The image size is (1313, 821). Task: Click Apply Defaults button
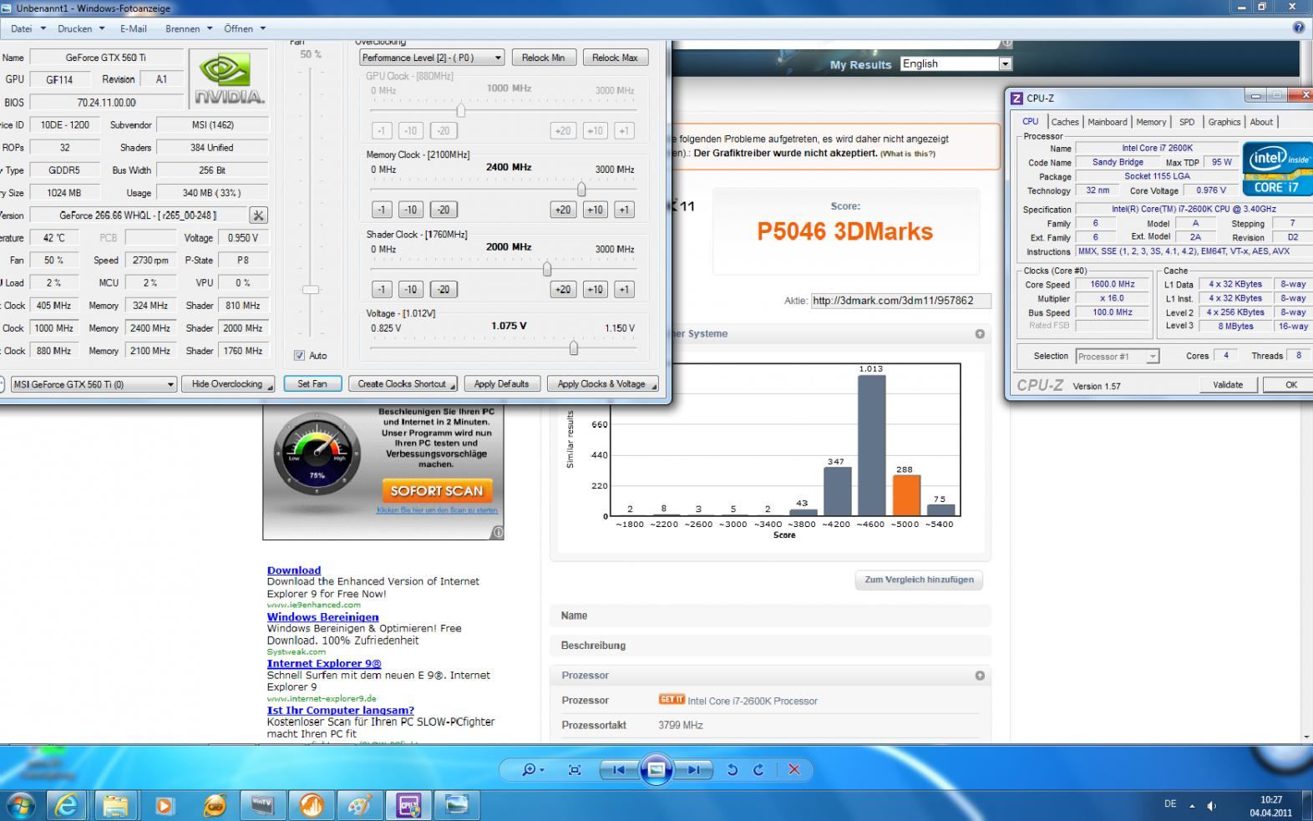point(501,384)
